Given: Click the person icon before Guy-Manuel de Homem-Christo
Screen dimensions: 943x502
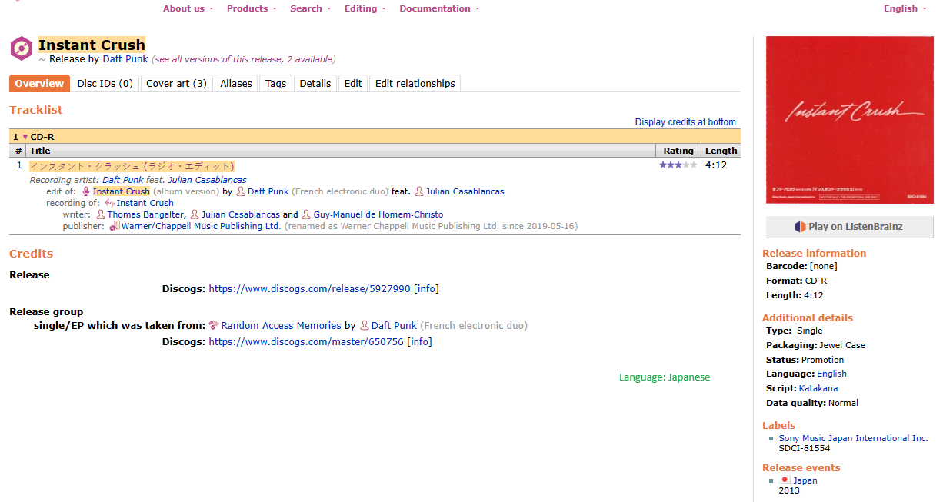Looking at the screenshot, I should [306, 214].
